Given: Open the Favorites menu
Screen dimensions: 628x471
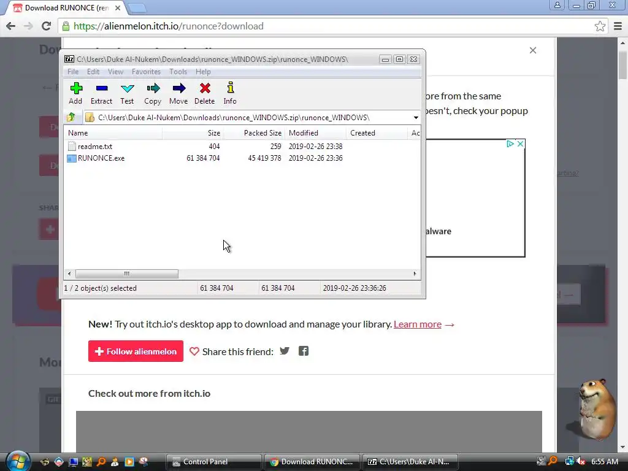Looking at the screenshot, I should [x=146, y=72].
